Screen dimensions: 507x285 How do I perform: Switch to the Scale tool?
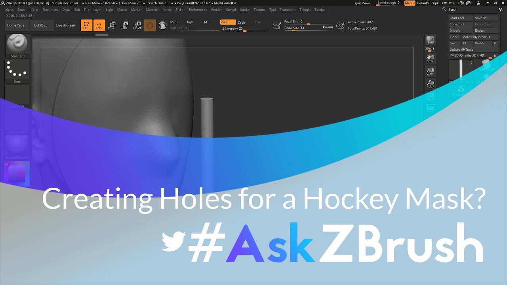tap(124, 25)
